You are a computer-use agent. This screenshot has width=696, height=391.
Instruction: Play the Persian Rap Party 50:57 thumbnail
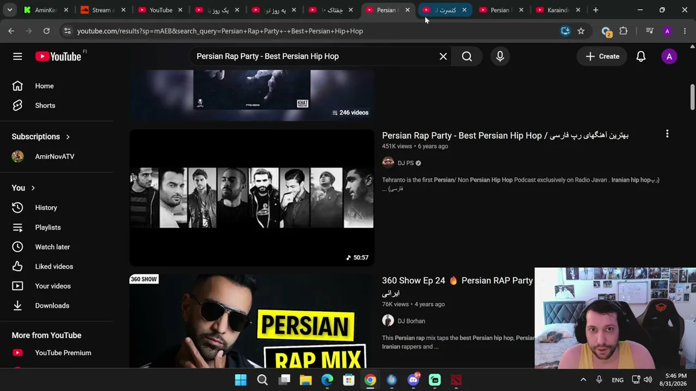pos(252,198)
